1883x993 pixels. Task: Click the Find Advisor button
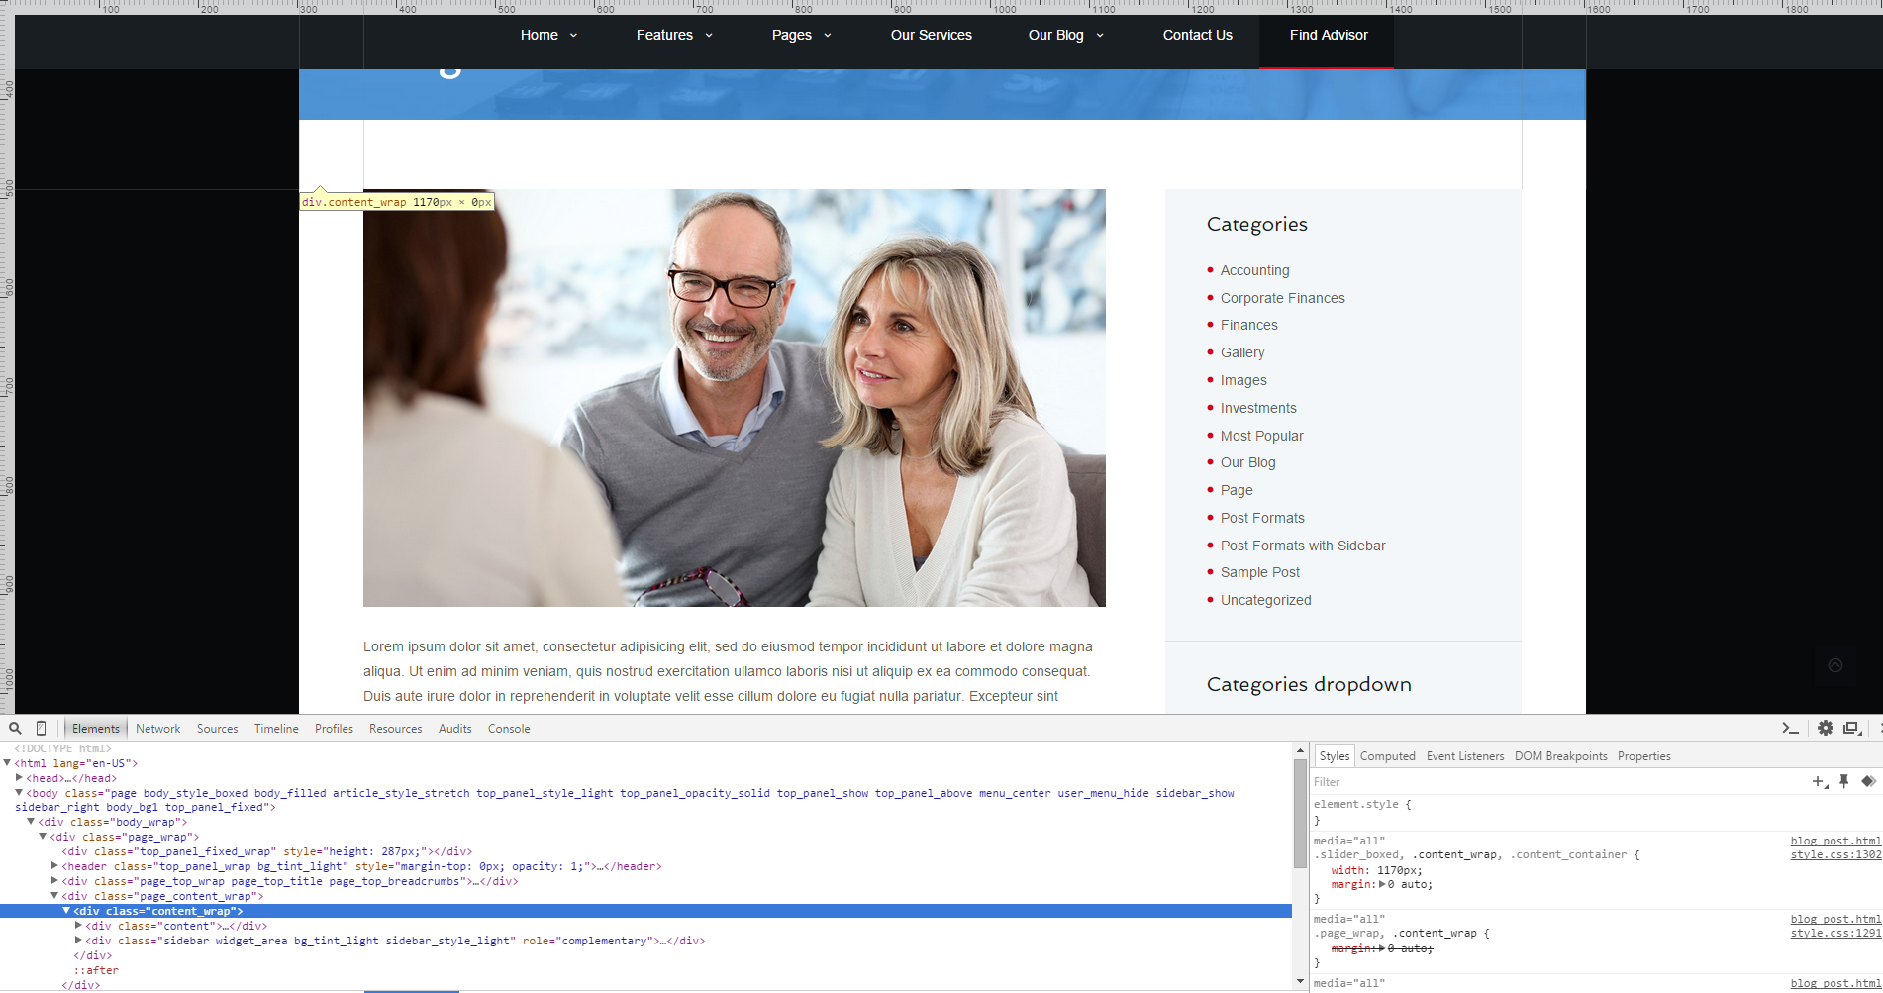coord(1328,35)
